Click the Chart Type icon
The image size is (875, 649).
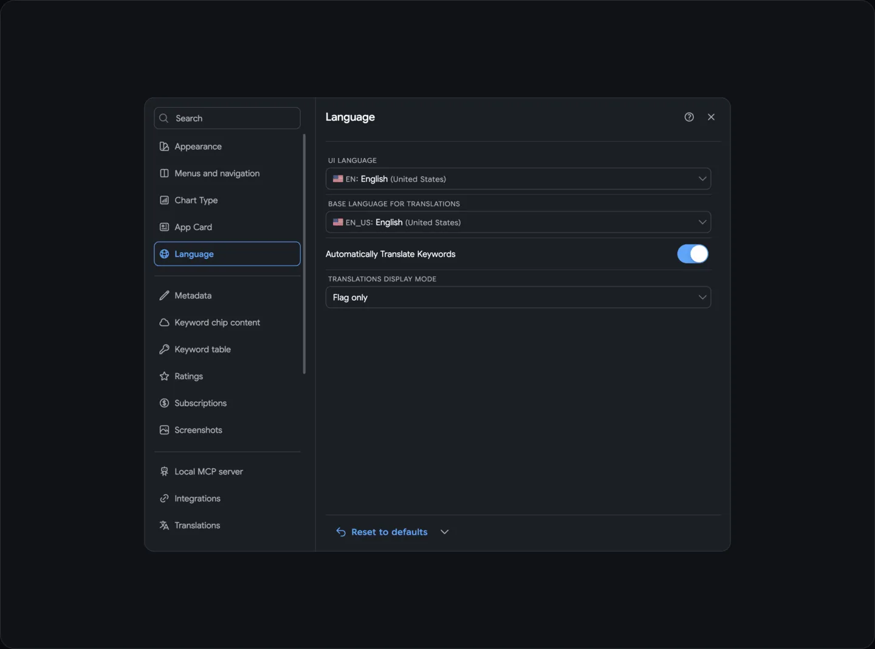click(x=164, y=200)
